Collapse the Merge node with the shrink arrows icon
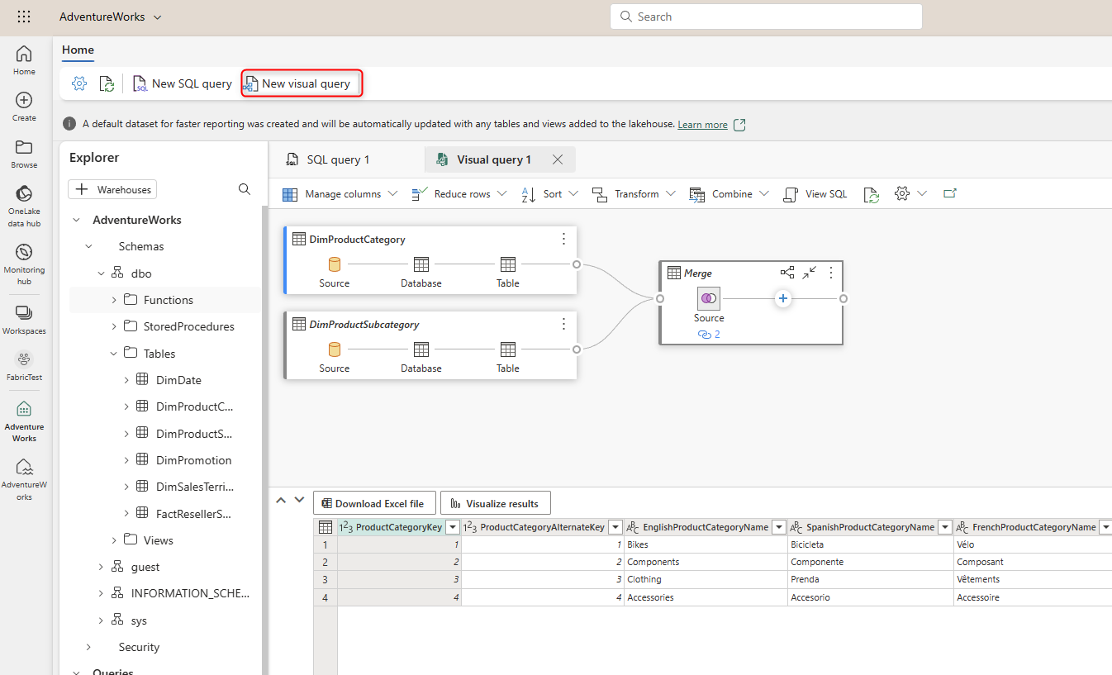 point(809,272)
